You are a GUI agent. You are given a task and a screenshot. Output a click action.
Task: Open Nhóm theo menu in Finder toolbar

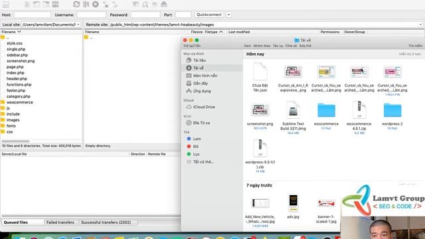click(262, 46)
